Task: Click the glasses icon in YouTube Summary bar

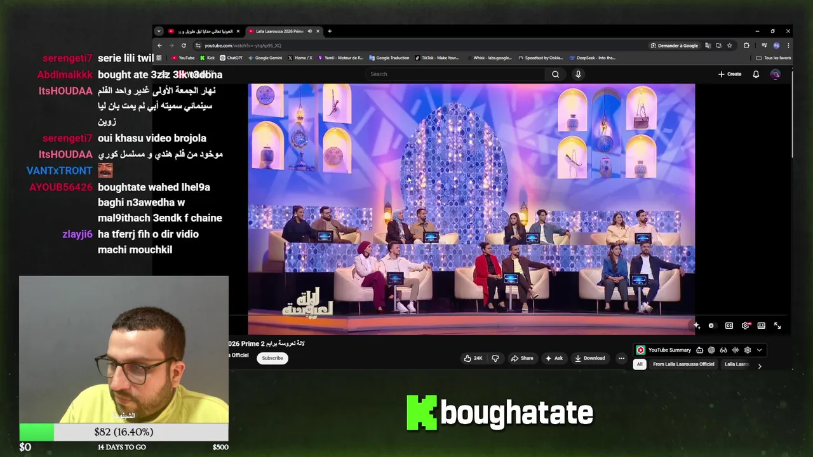Action: pyautogui.click(x=723, y=350)
